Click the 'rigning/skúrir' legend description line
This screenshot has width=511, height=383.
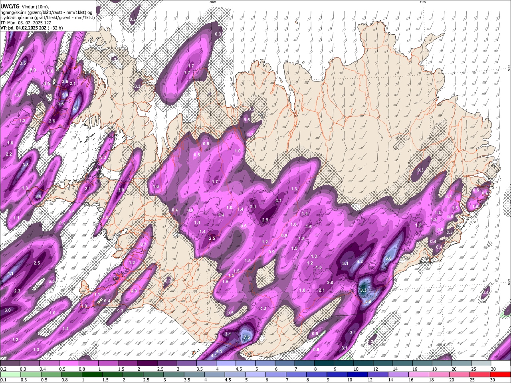point(47,12)
